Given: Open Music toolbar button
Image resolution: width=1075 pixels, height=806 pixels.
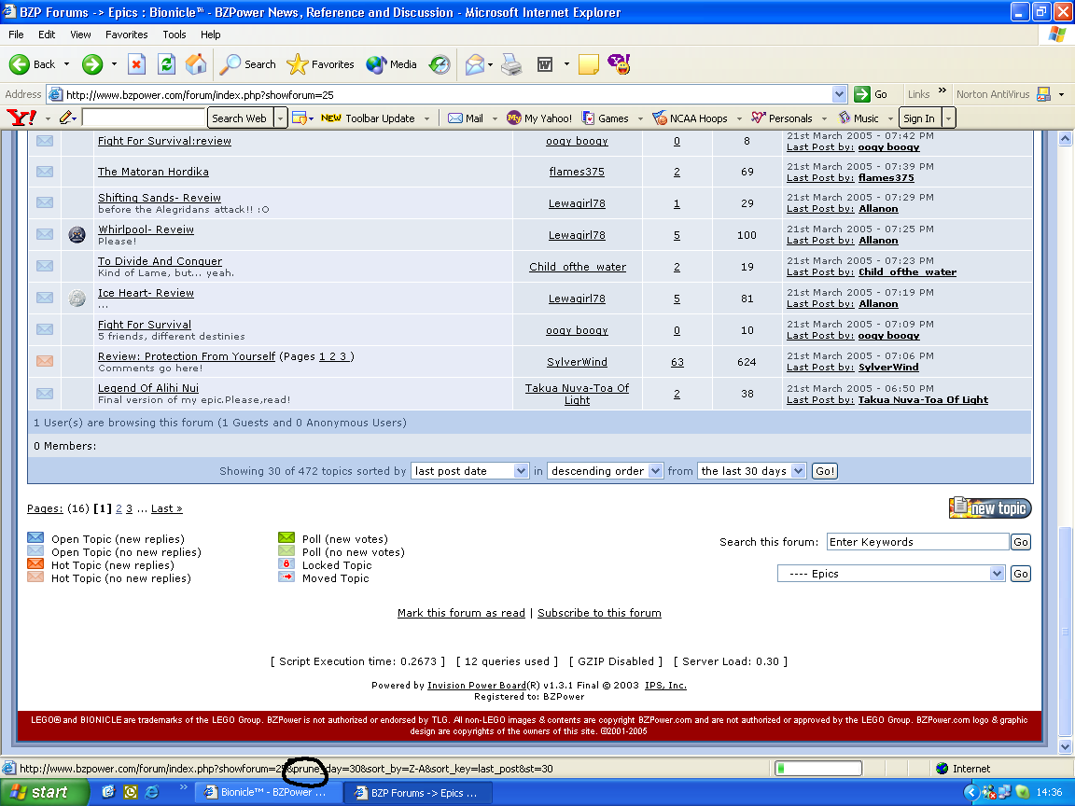Looking at the screenshot, I should point(859,118).
